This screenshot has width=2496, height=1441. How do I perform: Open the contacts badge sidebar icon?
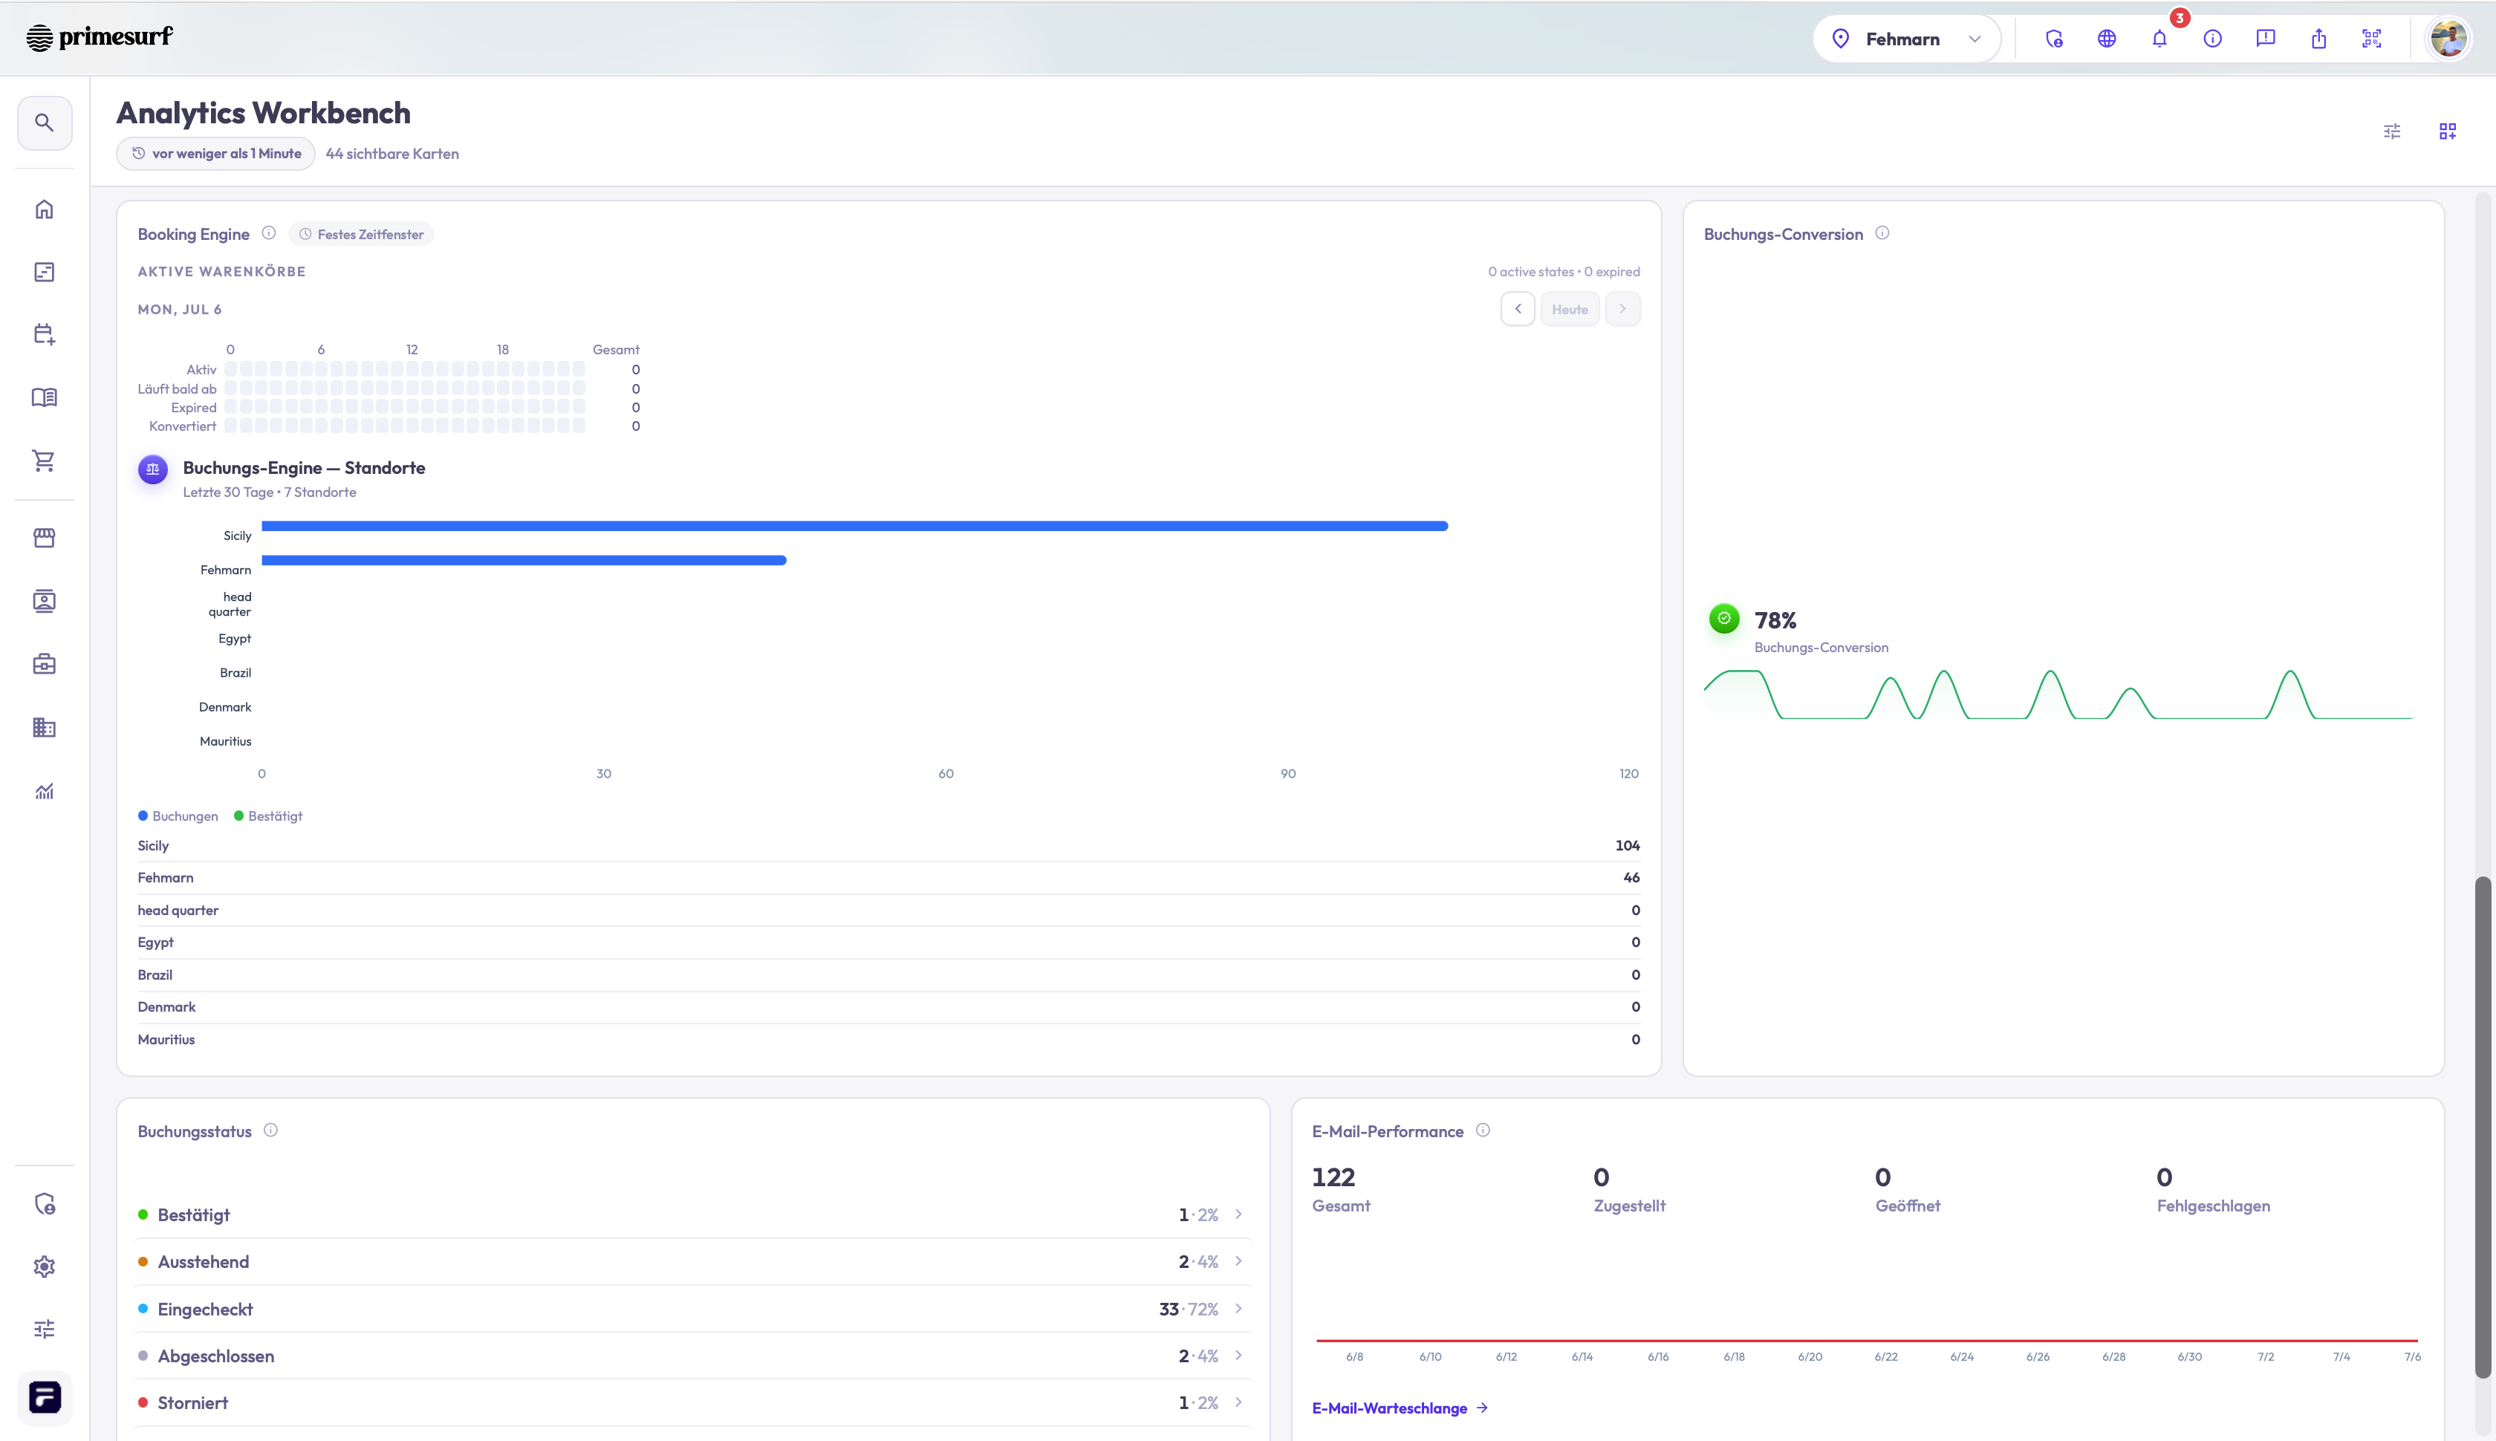click(45, 601)
